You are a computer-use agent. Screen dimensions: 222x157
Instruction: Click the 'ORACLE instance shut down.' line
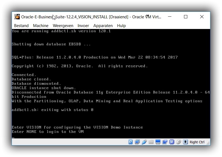pyautogui.click(x=44, y=88)
